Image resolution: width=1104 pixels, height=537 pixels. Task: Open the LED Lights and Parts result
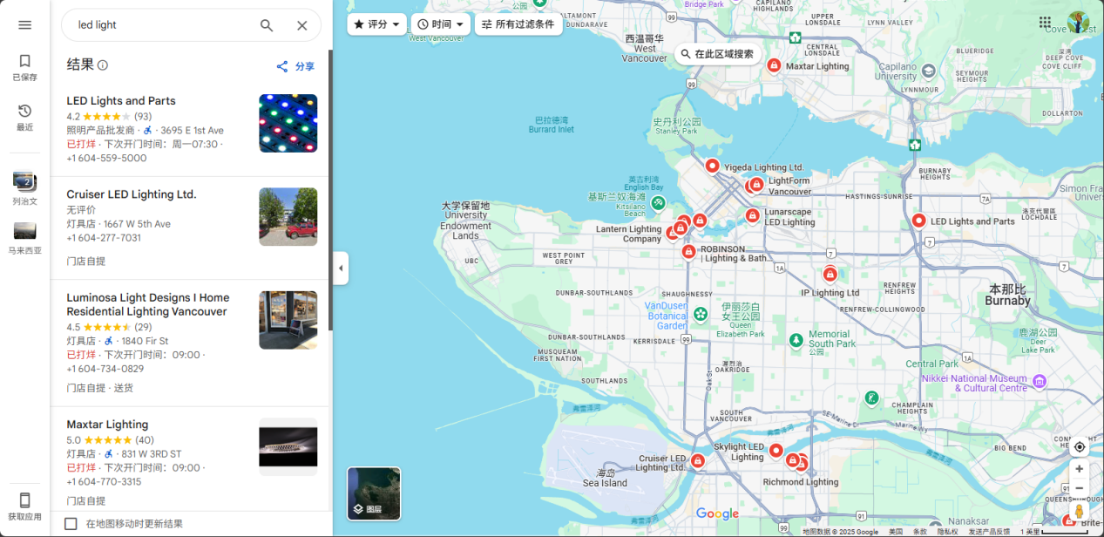[190, 128]
